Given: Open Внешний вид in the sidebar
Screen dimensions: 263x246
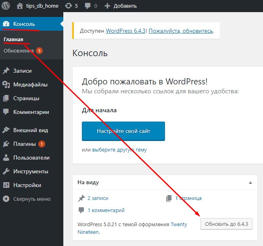Looking at the screenshot, I should coord(31,130).
